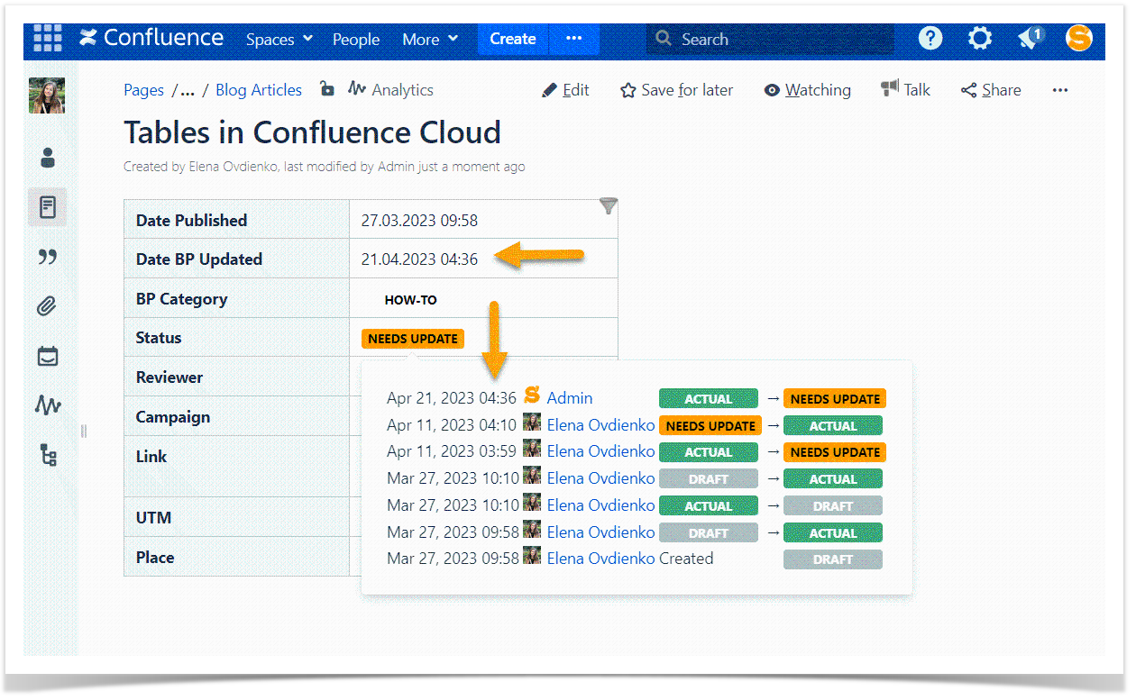1136x700 pixels.
Task: Open the ellipsis button beside Create
Action: click(x=573, y=39)
